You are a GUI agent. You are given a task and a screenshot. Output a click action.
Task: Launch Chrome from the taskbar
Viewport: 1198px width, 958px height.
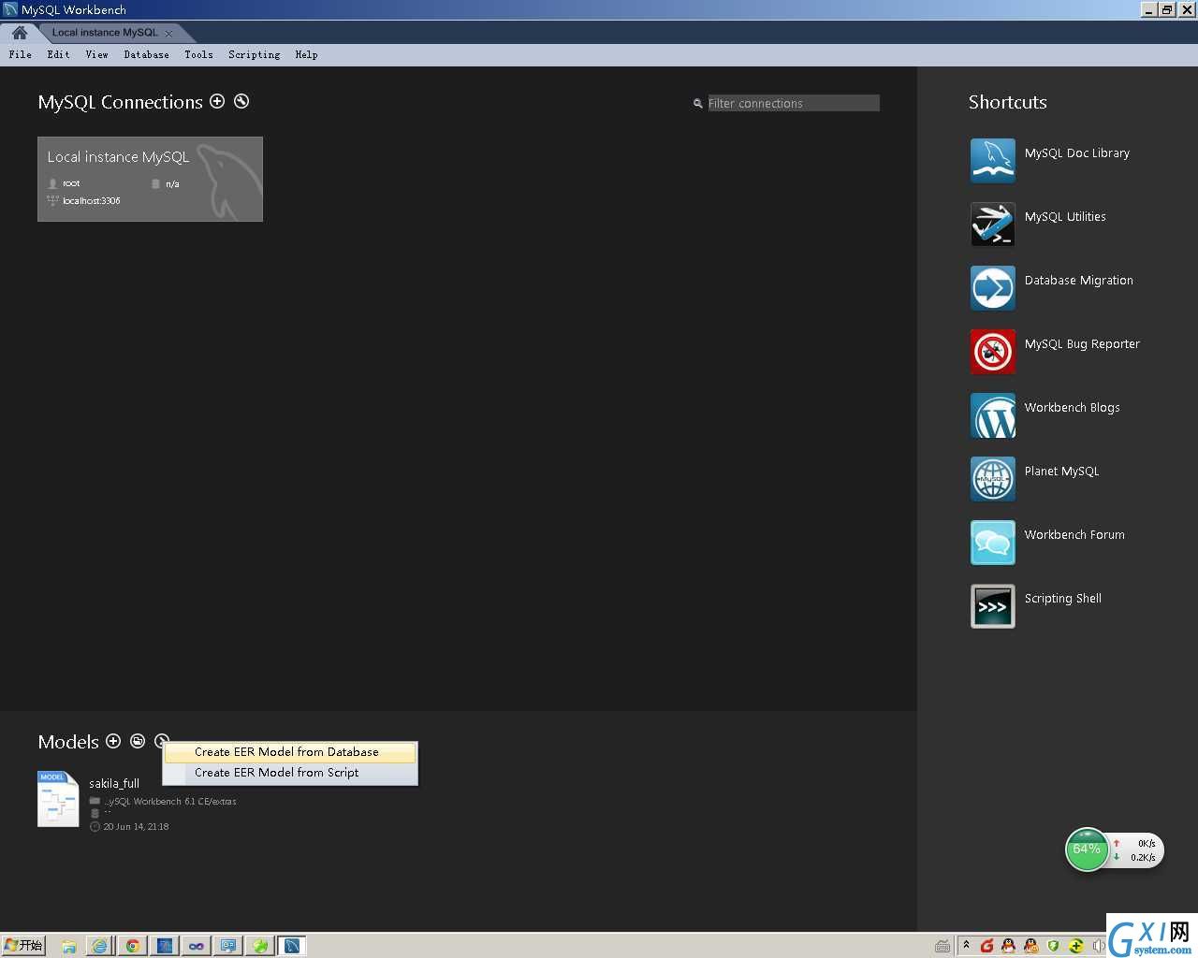[133, 946]
